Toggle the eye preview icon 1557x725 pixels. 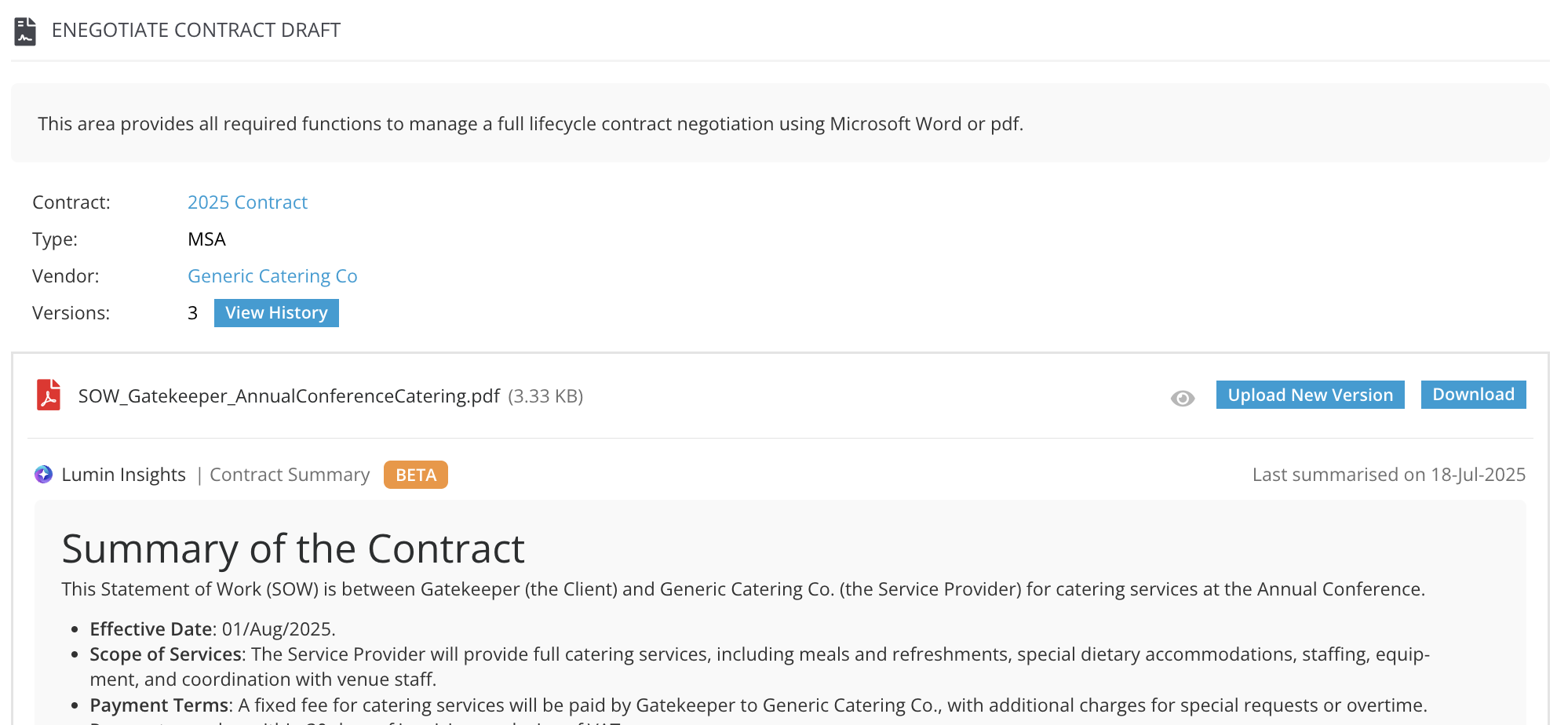[x=1183, y=399]
